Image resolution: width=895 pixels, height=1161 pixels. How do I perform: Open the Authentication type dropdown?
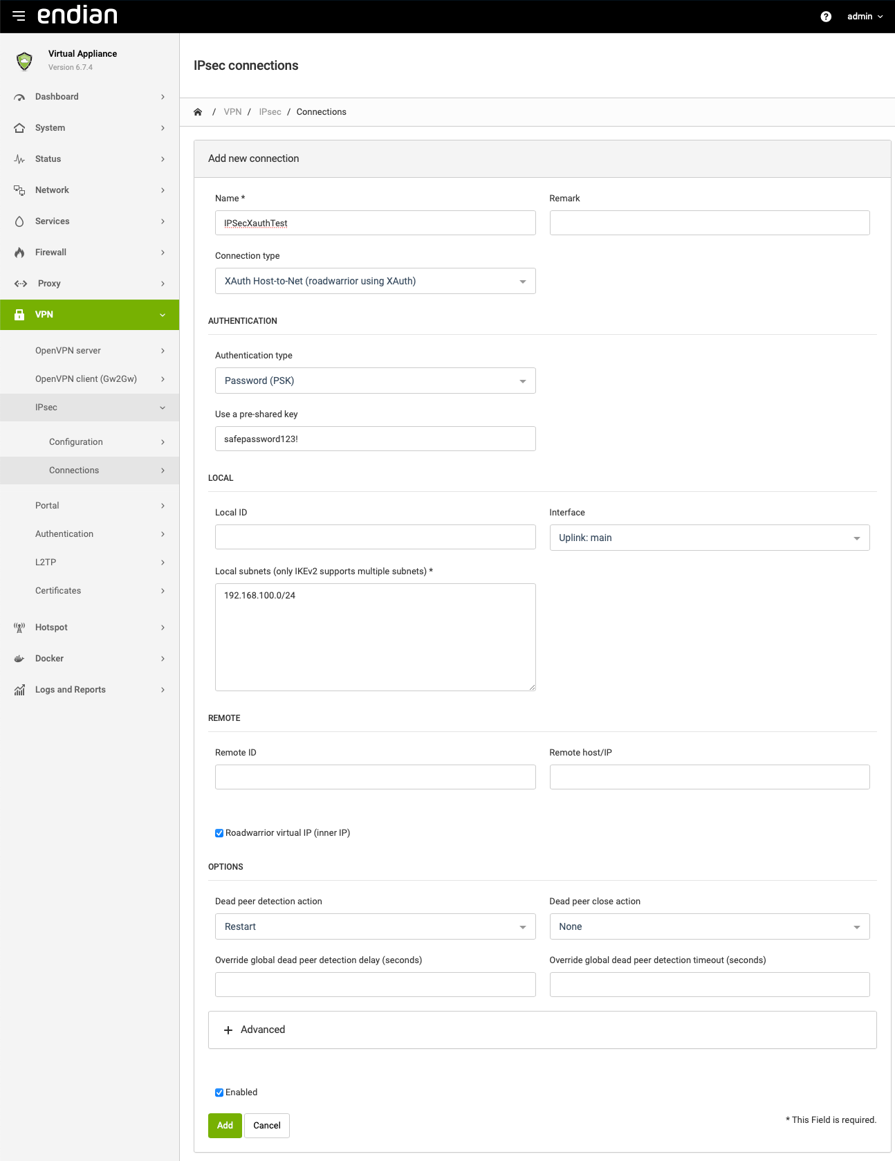(x=376, y=381)
